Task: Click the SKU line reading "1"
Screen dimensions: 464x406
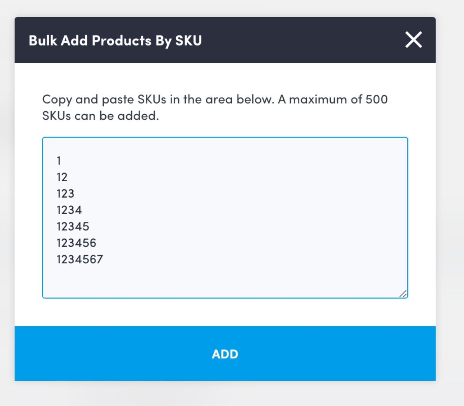Action: (x=59, y=161)
